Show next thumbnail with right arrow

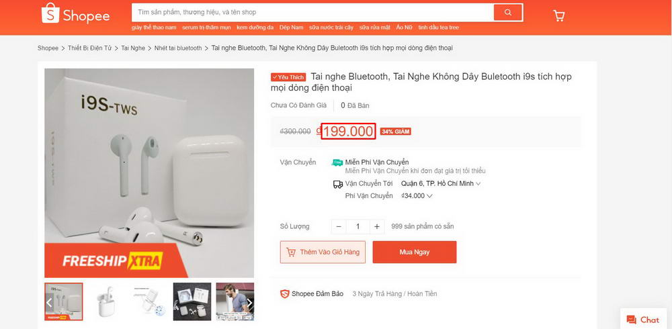(250, 303)
